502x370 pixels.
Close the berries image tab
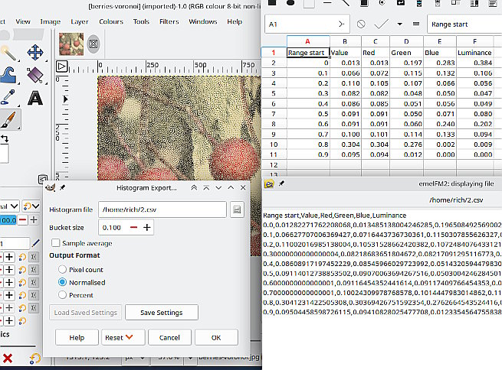point(94,44)
